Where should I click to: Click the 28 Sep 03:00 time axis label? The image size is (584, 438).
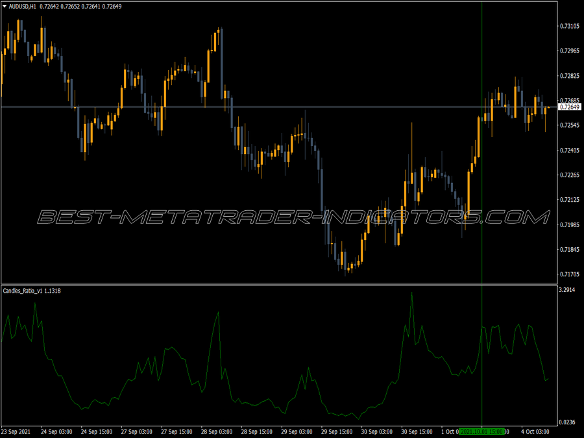pos(216,432)
